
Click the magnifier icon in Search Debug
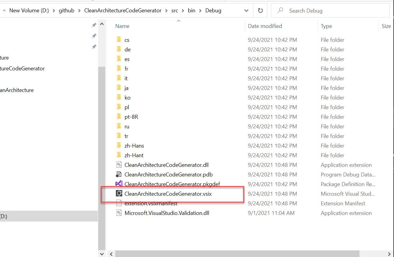tap(280, 10)
